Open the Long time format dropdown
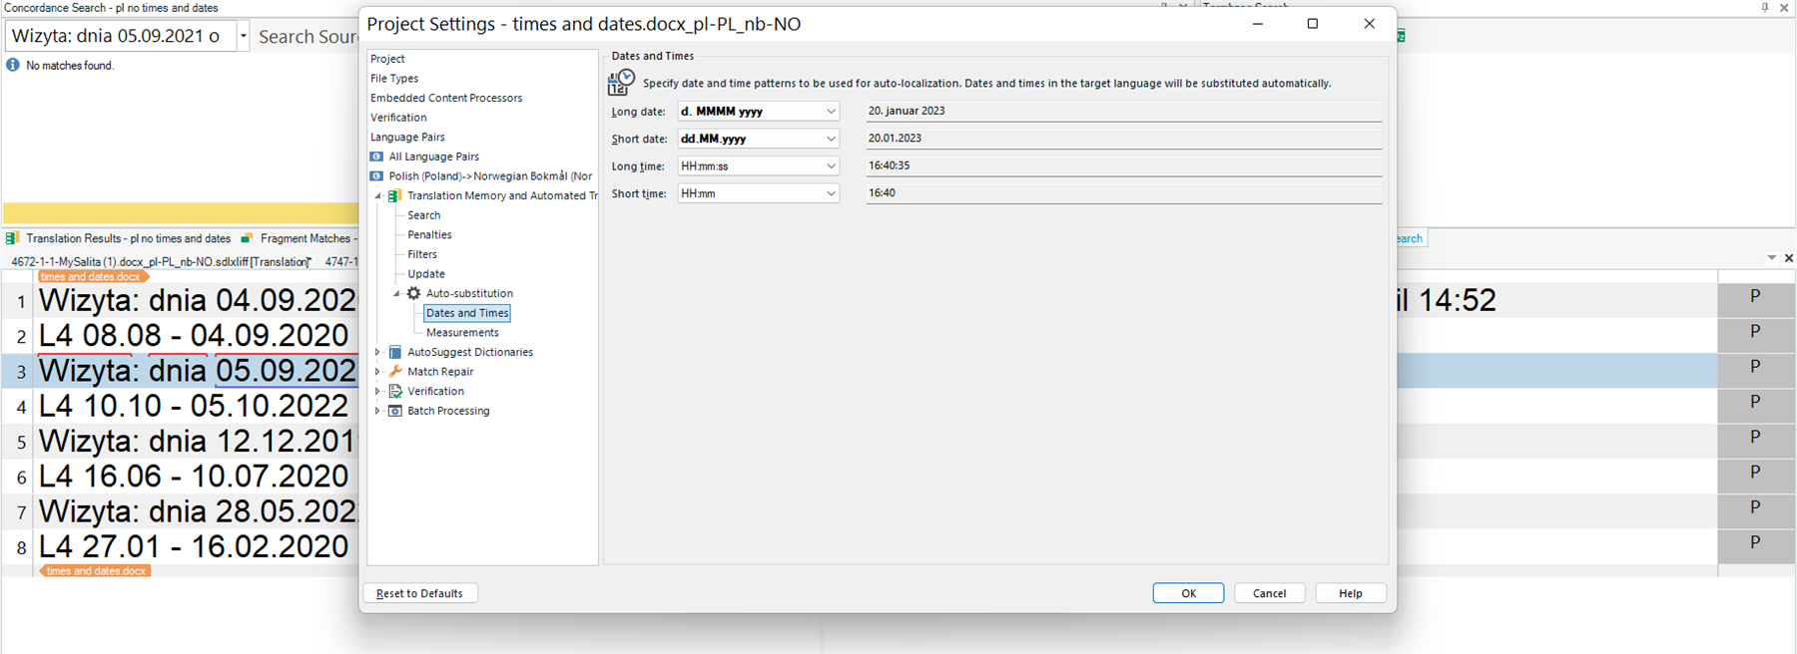The image size is (1797, 654). click(x=831, y=165)
